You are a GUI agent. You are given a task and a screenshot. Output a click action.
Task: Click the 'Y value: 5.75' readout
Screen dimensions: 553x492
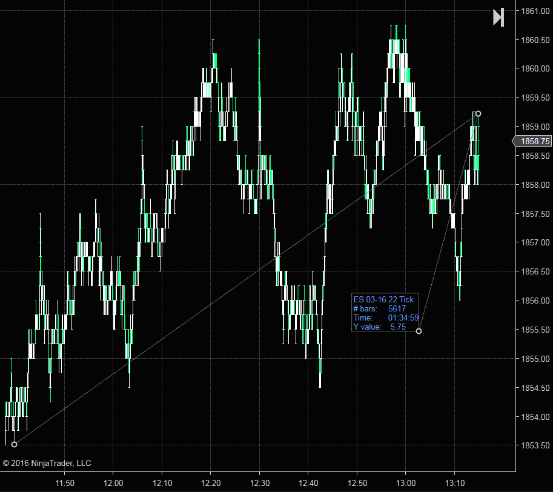click(380, 327)
